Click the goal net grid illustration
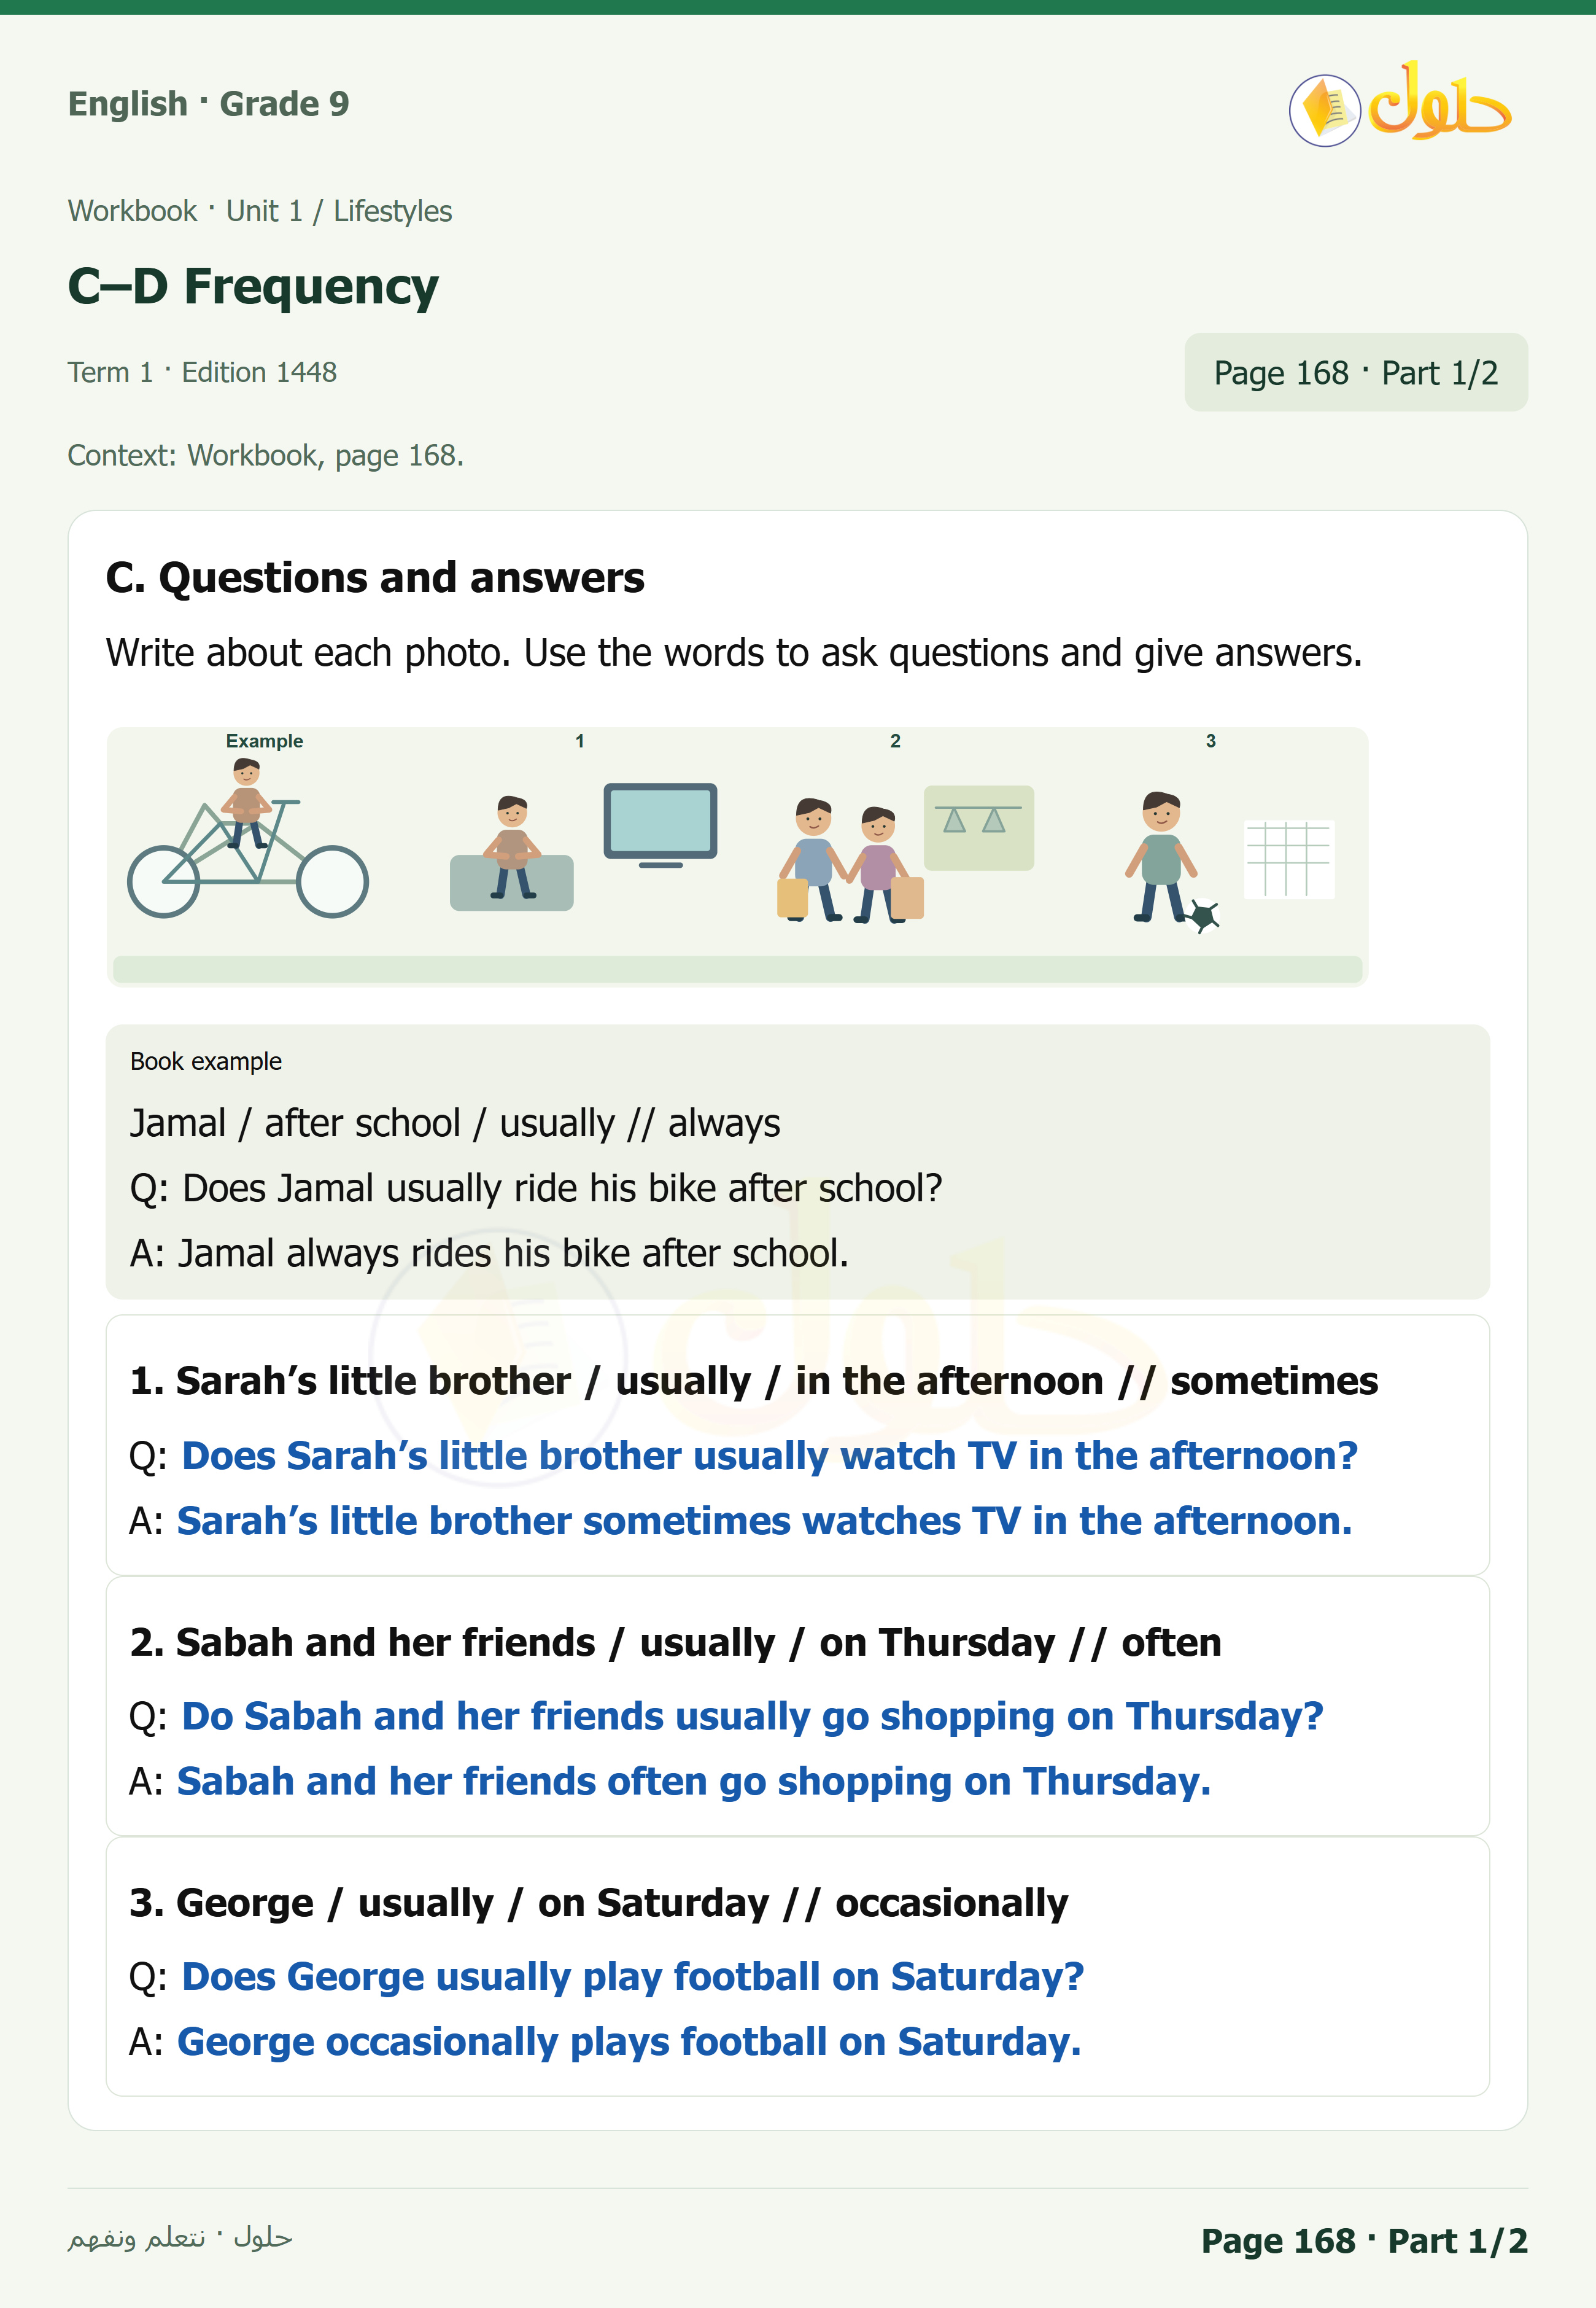1596x2308 pixels. 1288,859
